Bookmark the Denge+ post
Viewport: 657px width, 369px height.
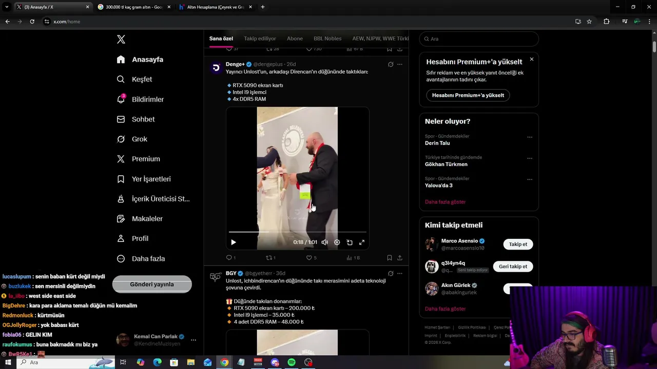(390, 258)
